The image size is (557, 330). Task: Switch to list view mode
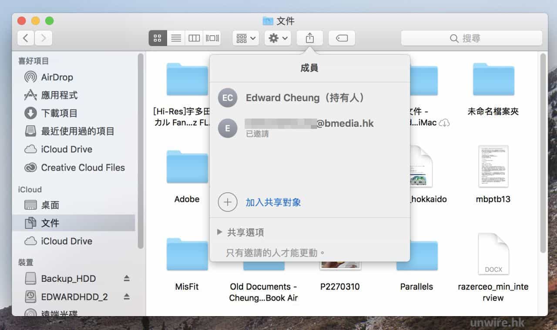pyautogui.click(x=176, y=38)
